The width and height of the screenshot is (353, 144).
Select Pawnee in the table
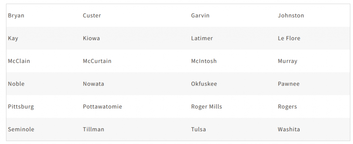tap(289, 84)
